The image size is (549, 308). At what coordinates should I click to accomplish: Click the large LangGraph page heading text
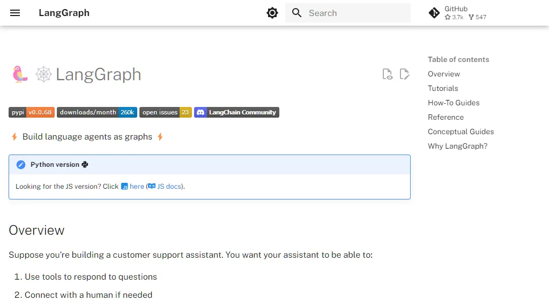pyautogui.click(x=99, y=74)
